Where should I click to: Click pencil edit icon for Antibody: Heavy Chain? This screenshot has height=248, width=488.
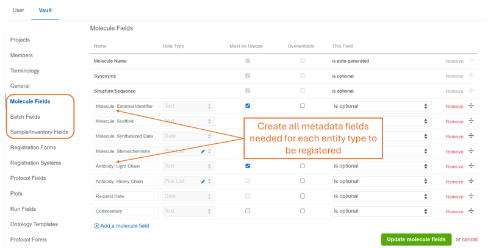tap(203, 182)
